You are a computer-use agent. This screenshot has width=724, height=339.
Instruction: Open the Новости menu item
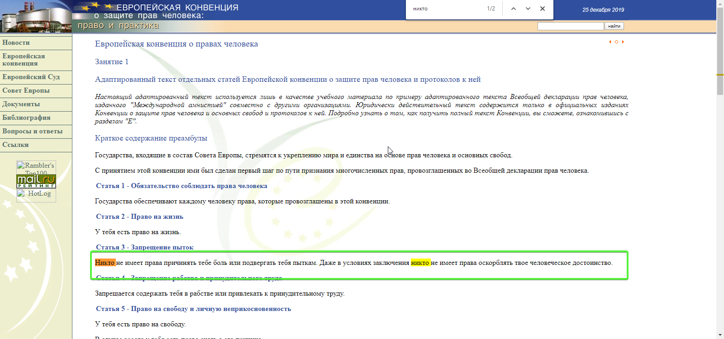[x=16, y=42]
